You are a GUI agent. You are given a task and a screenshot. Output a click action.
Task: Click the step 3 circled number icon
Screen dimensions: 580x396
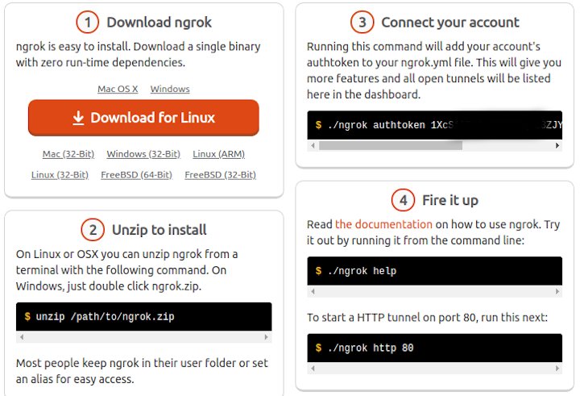362,22
